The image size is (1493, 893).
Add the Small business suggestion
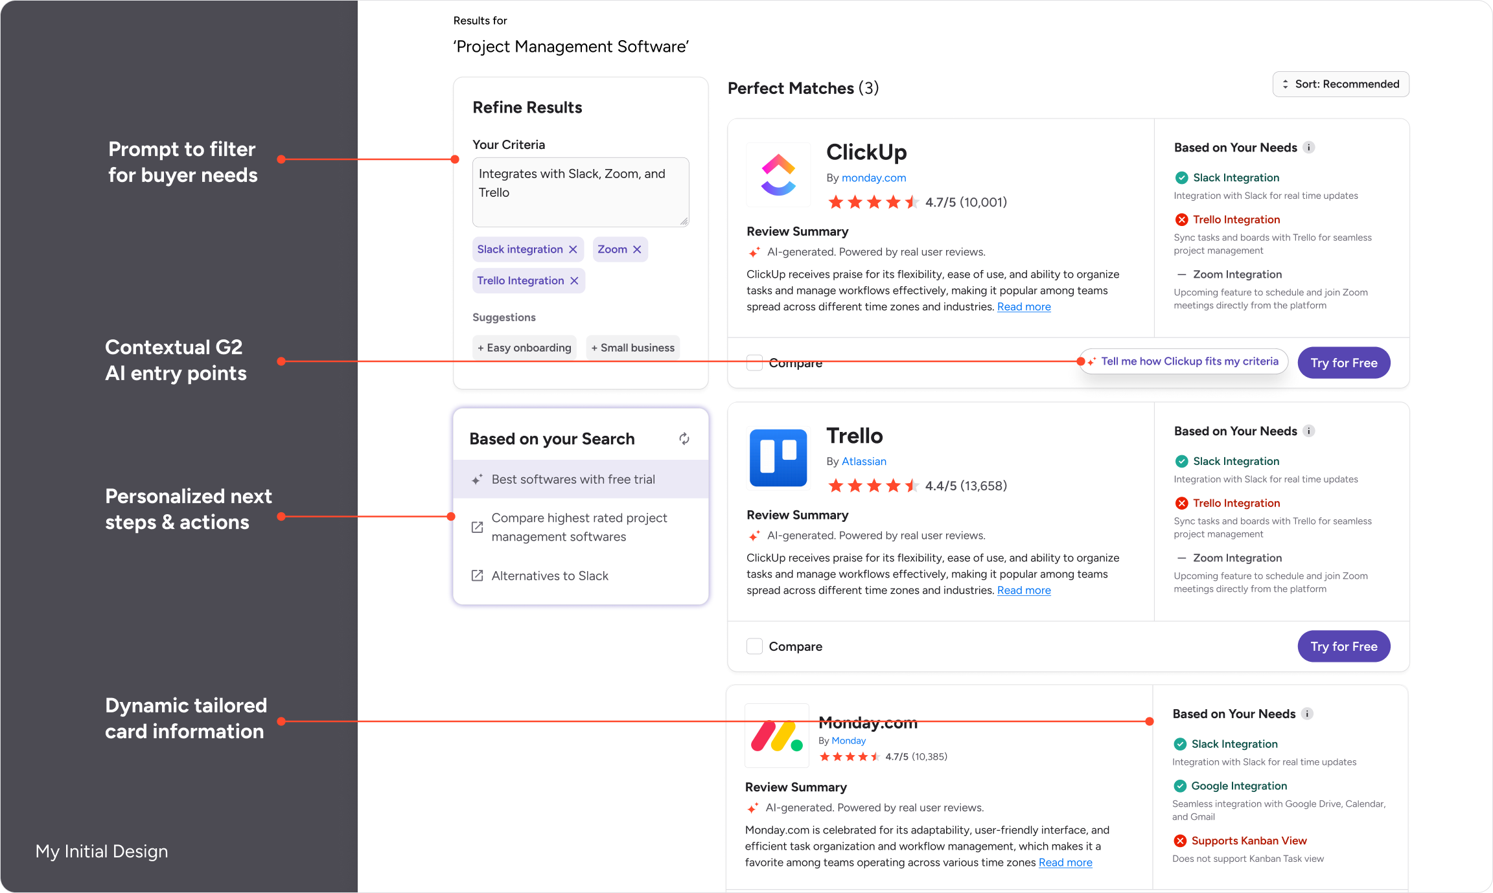click(632, 348)
